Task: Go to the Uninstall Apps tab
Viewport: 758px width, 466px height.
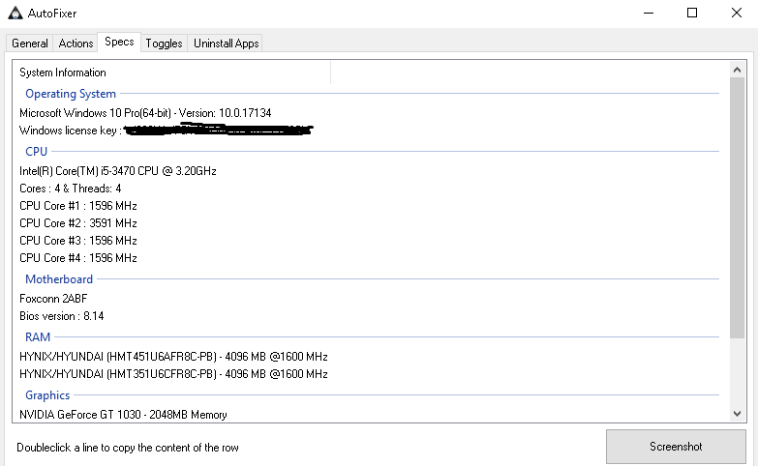Action: click(227, 44)
